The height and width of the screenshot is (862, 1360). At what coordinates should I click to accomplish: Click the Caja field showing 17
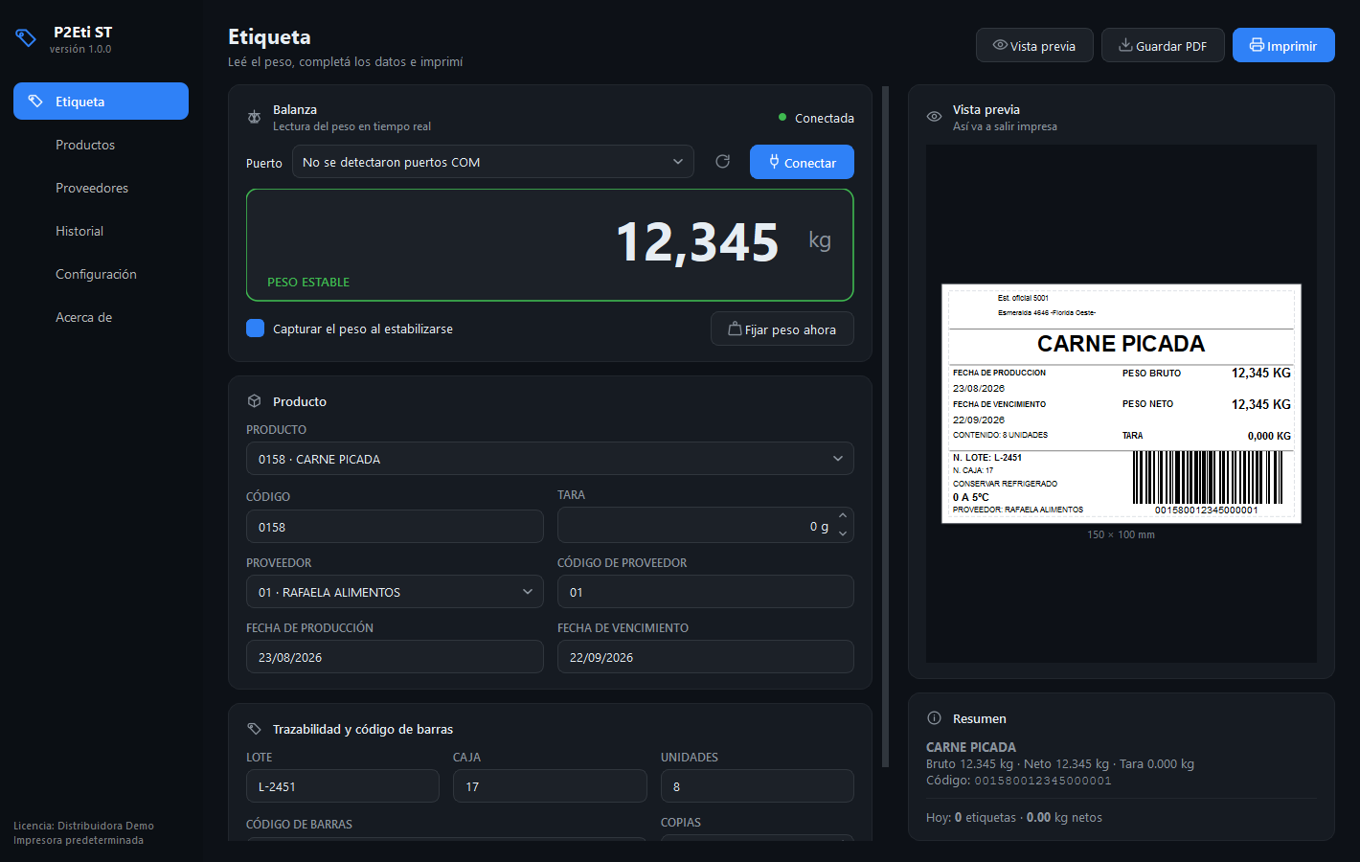(550, 786)
